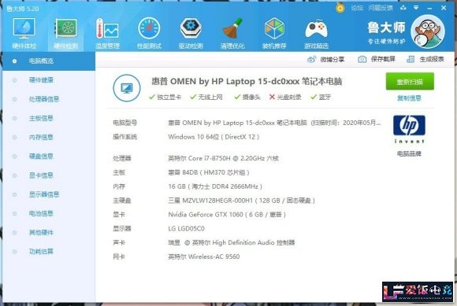This screenshot has width=457, height=306.
Task: Open the title bar dropdown menu arrow
Action: [x=416, y=8]
